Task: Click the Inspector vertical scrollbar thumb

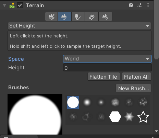Action: (156, 30)
